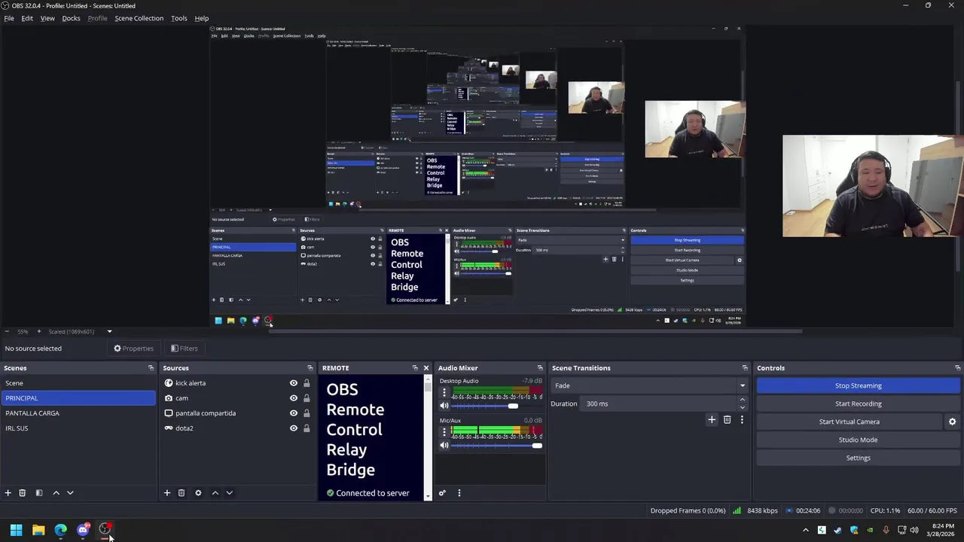Open Mic/Aux three-dot options

point(444,432)
